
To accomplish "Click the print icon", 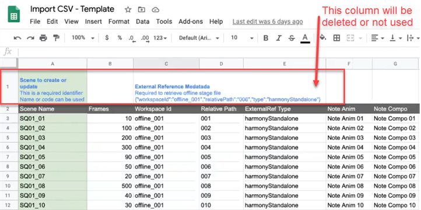I will (43, 38).
